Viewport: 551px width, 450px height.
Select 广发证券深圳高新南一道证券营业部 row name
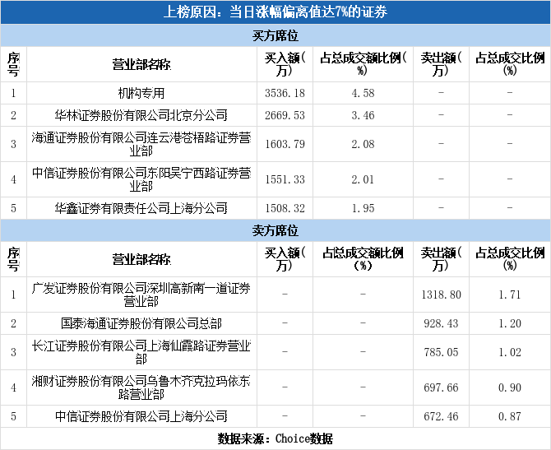coord(141,295)
